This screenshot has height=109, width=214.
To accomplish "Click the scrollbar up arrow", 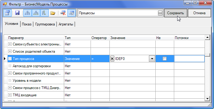I will 207,37.
